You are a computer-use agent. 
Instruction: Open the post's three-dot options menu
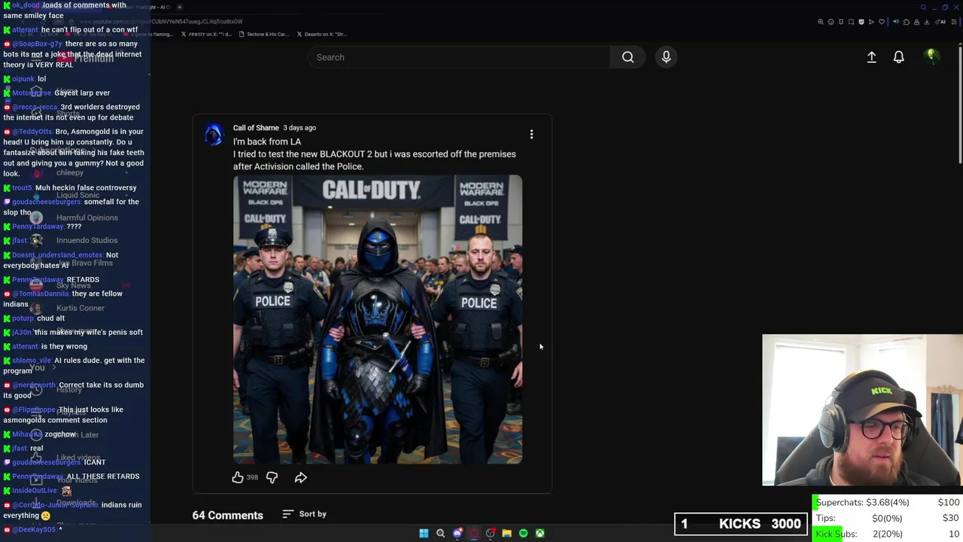point(531,134)
